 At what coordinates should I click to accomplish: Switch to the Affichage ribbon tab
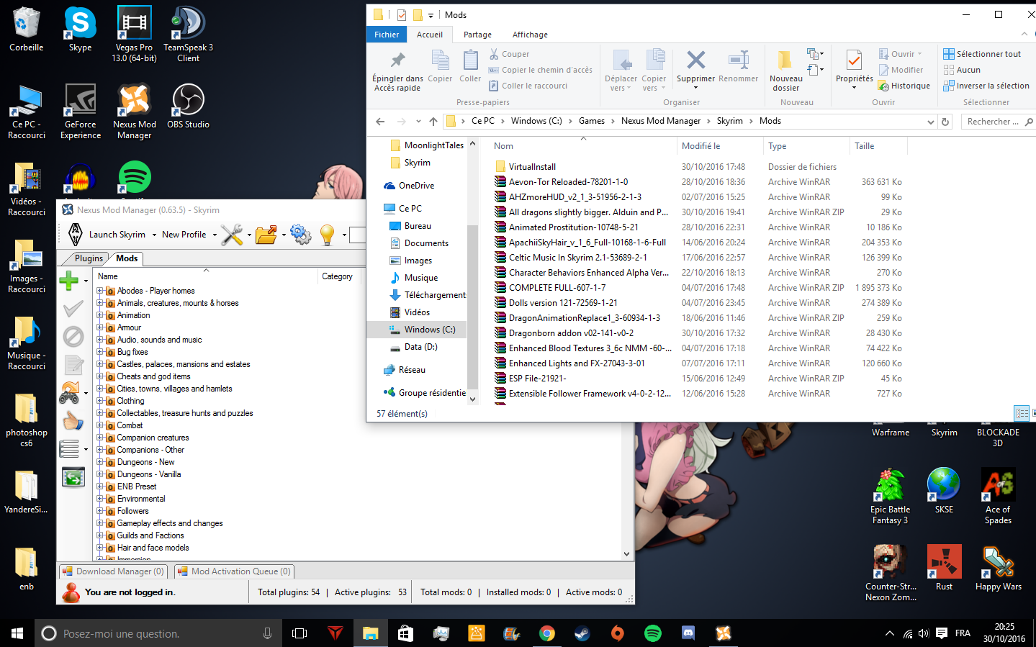(x=530, y=35)
